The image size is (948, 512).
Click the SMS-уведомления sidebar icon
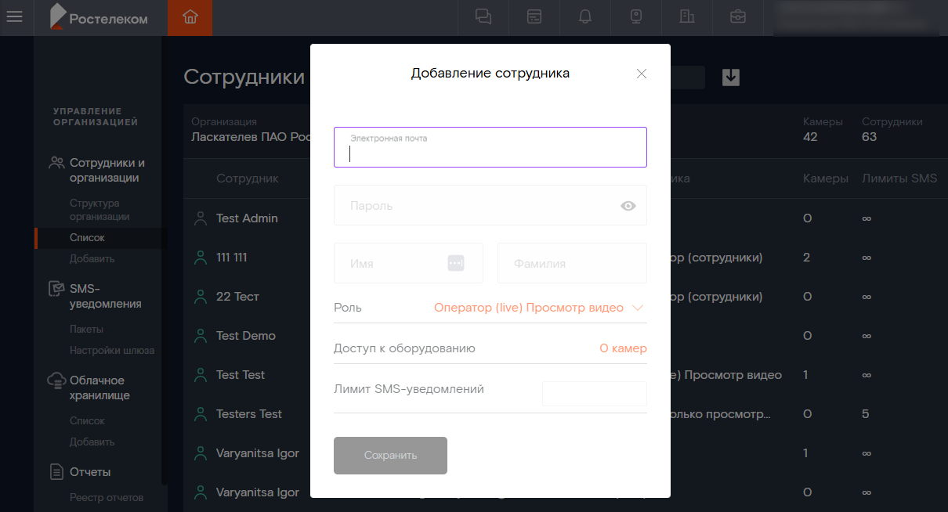[x=56, y=289]
